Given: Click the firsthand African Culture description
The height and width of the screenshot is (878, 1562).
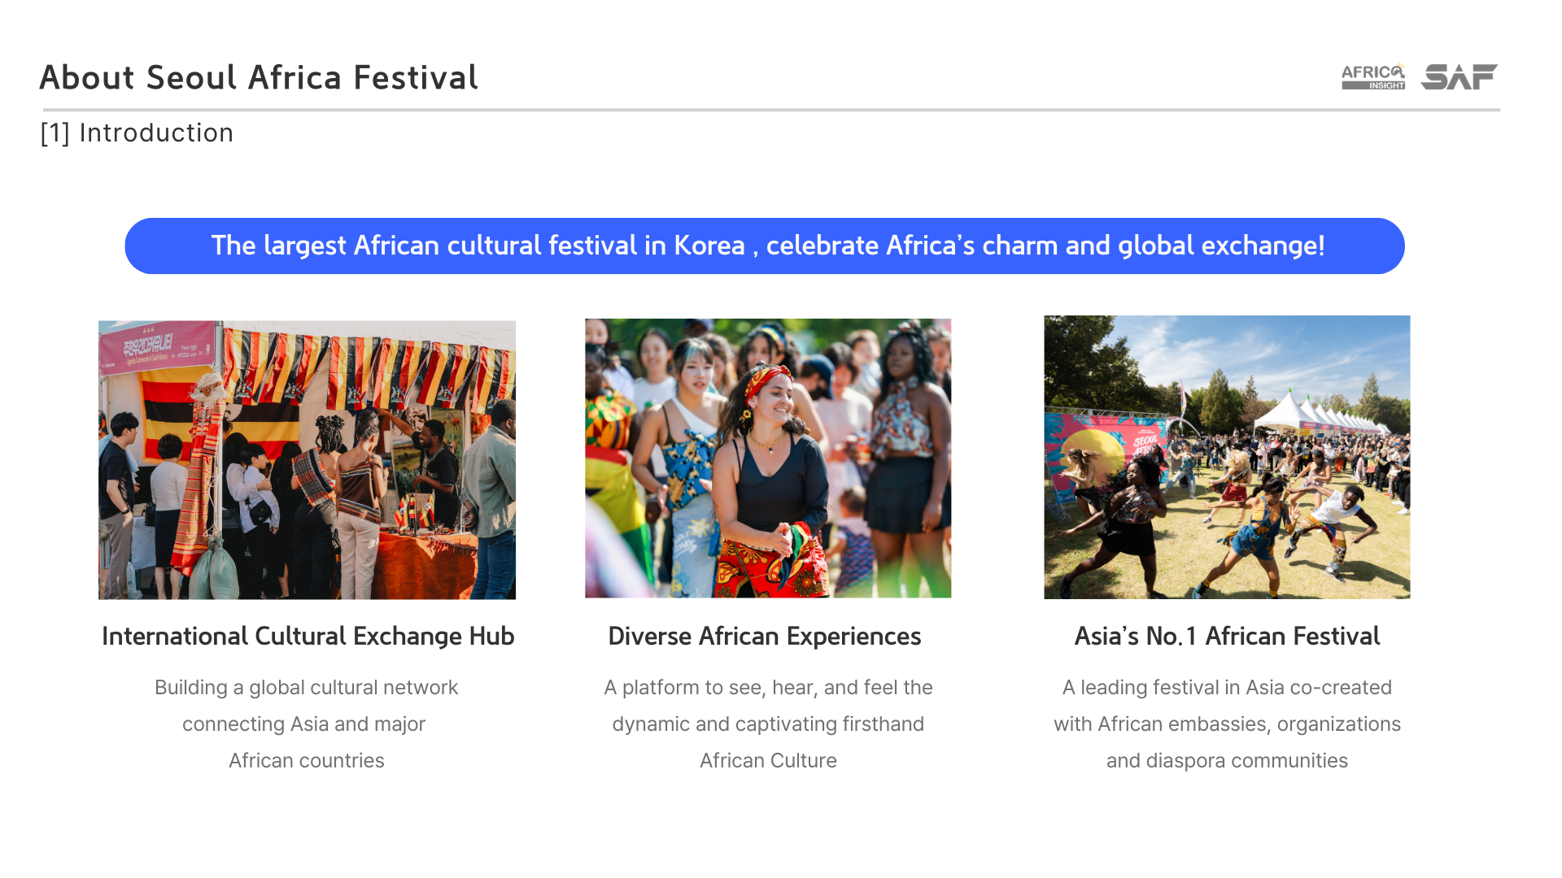Looking at the screenshot, I should tap(767, 723).
